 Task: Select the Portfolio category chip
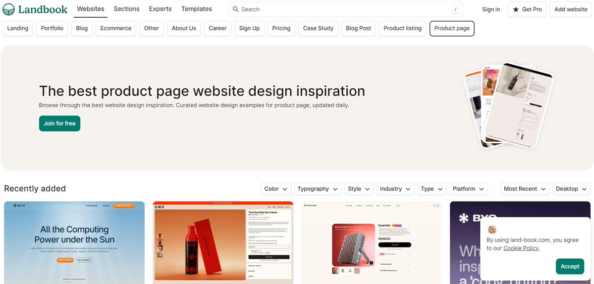point(53,28)
